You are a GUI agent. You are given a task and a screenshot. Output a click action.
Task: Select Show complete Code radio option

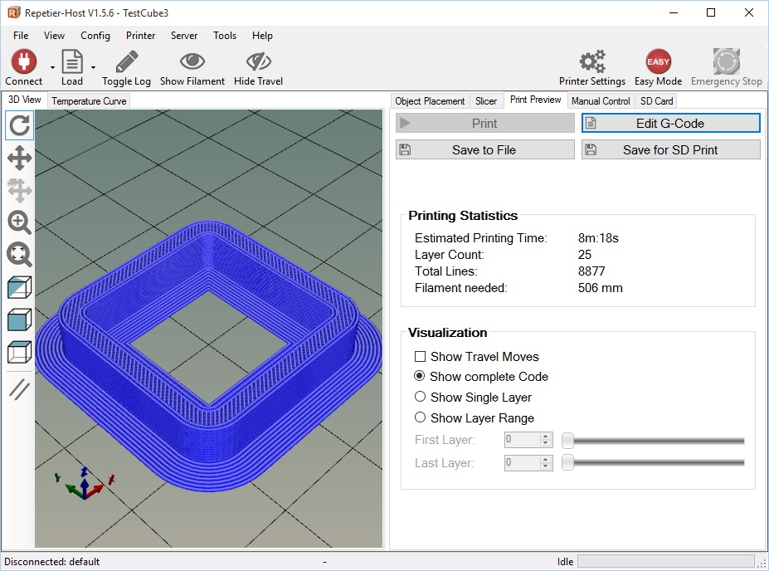tap(420, 376)
